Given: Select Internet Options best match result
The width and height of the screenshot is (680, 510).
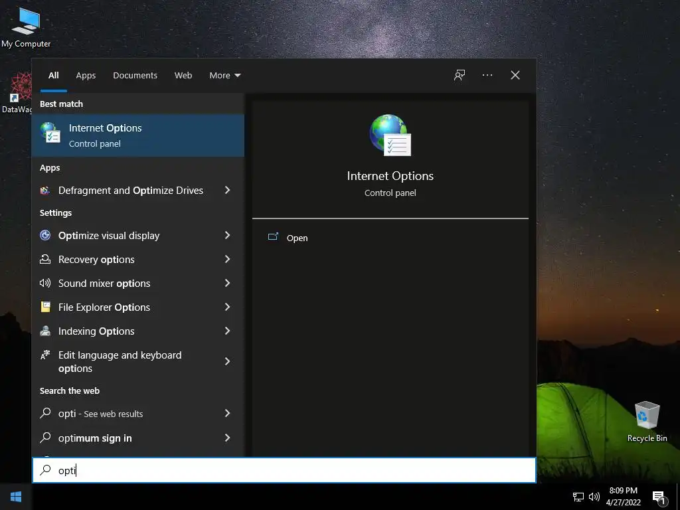Looking at the screenshot, I should [x=138, y=135].
